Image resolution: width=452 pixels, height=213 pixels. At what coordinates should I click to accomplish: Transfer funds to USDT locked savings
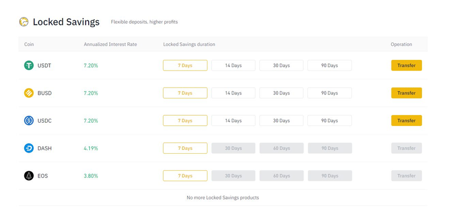point(406,66)
